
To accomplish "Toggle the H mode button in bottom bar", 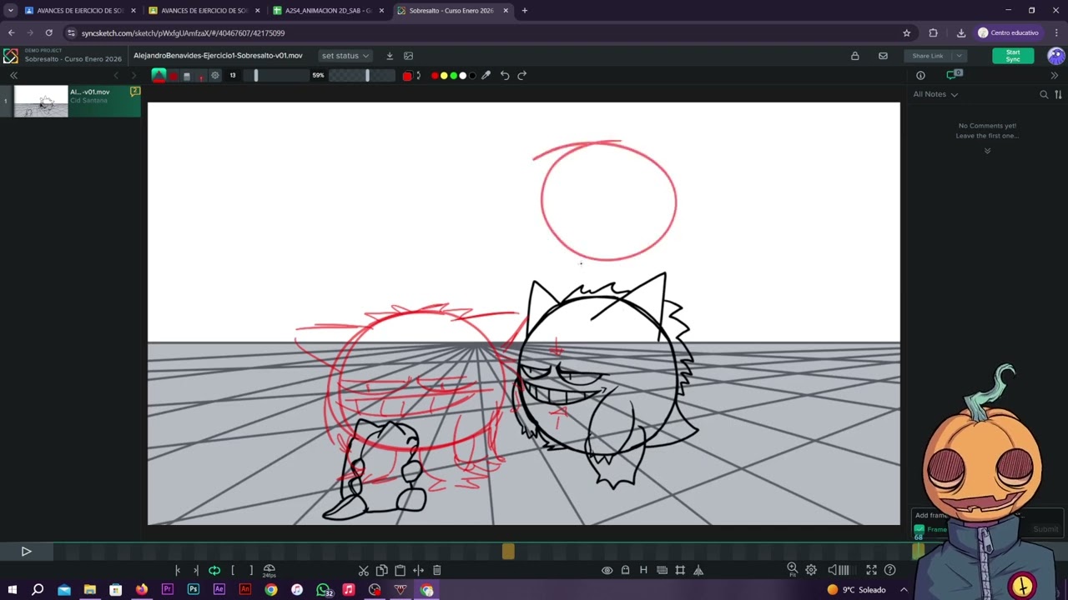I will coord(643,570).
